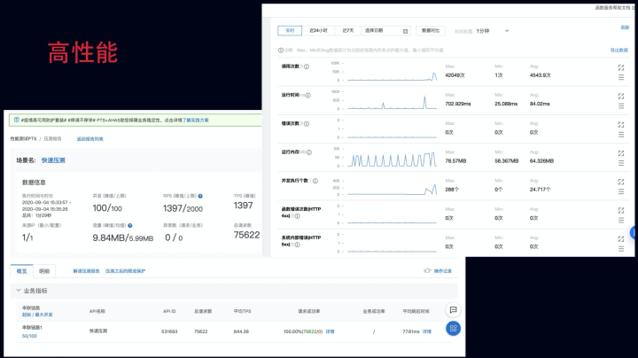638x358 pixels.
Task: Open the 操作记录 link
Action: tap(443, 271)
